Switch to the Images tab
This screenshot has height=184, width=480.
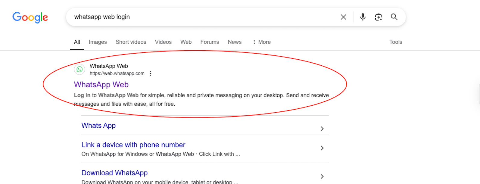[x=98, y=42]
